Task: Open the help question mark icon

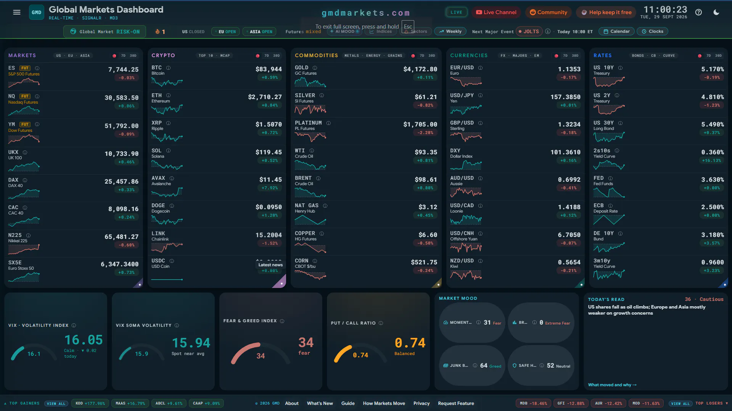Action: click(x=698, y=12)
